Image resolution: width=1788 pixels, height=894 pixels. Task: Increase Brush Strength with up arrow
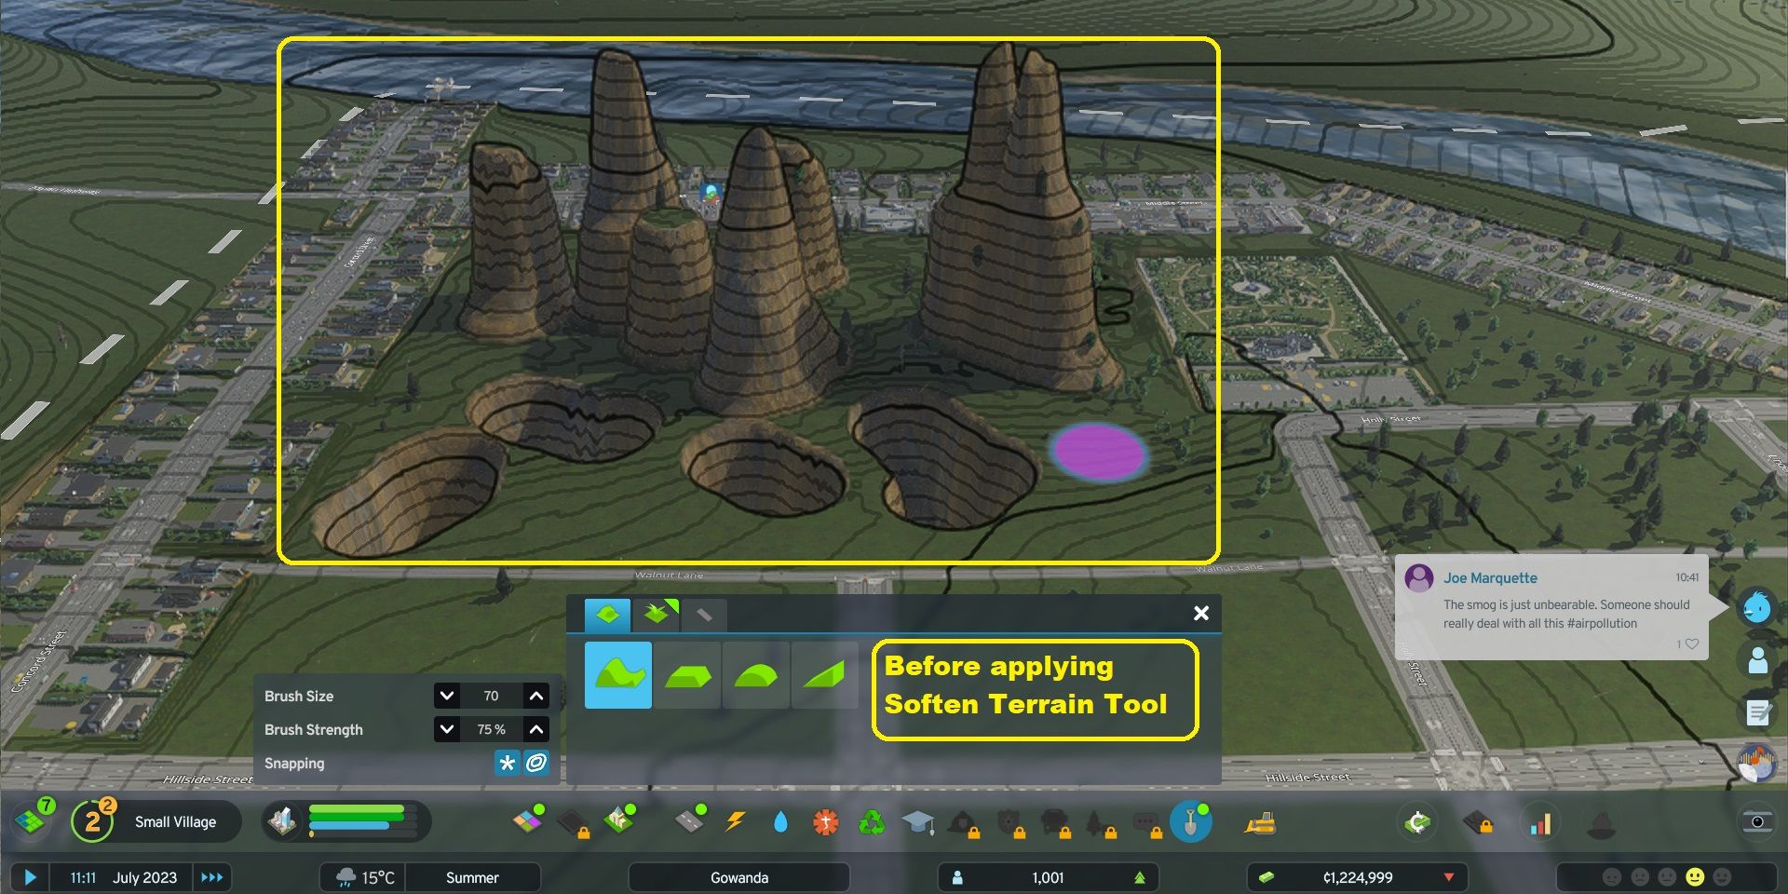[x=536, y=729]
